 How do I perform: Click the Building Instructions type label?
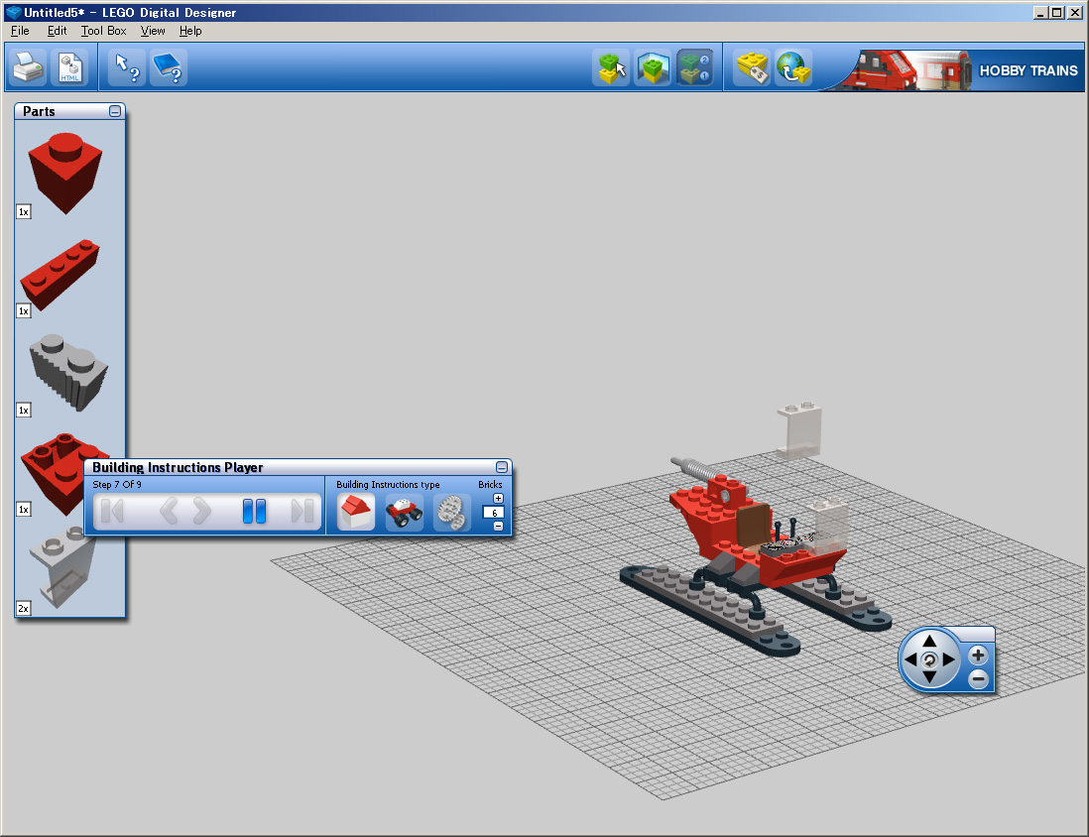(388, 484)
